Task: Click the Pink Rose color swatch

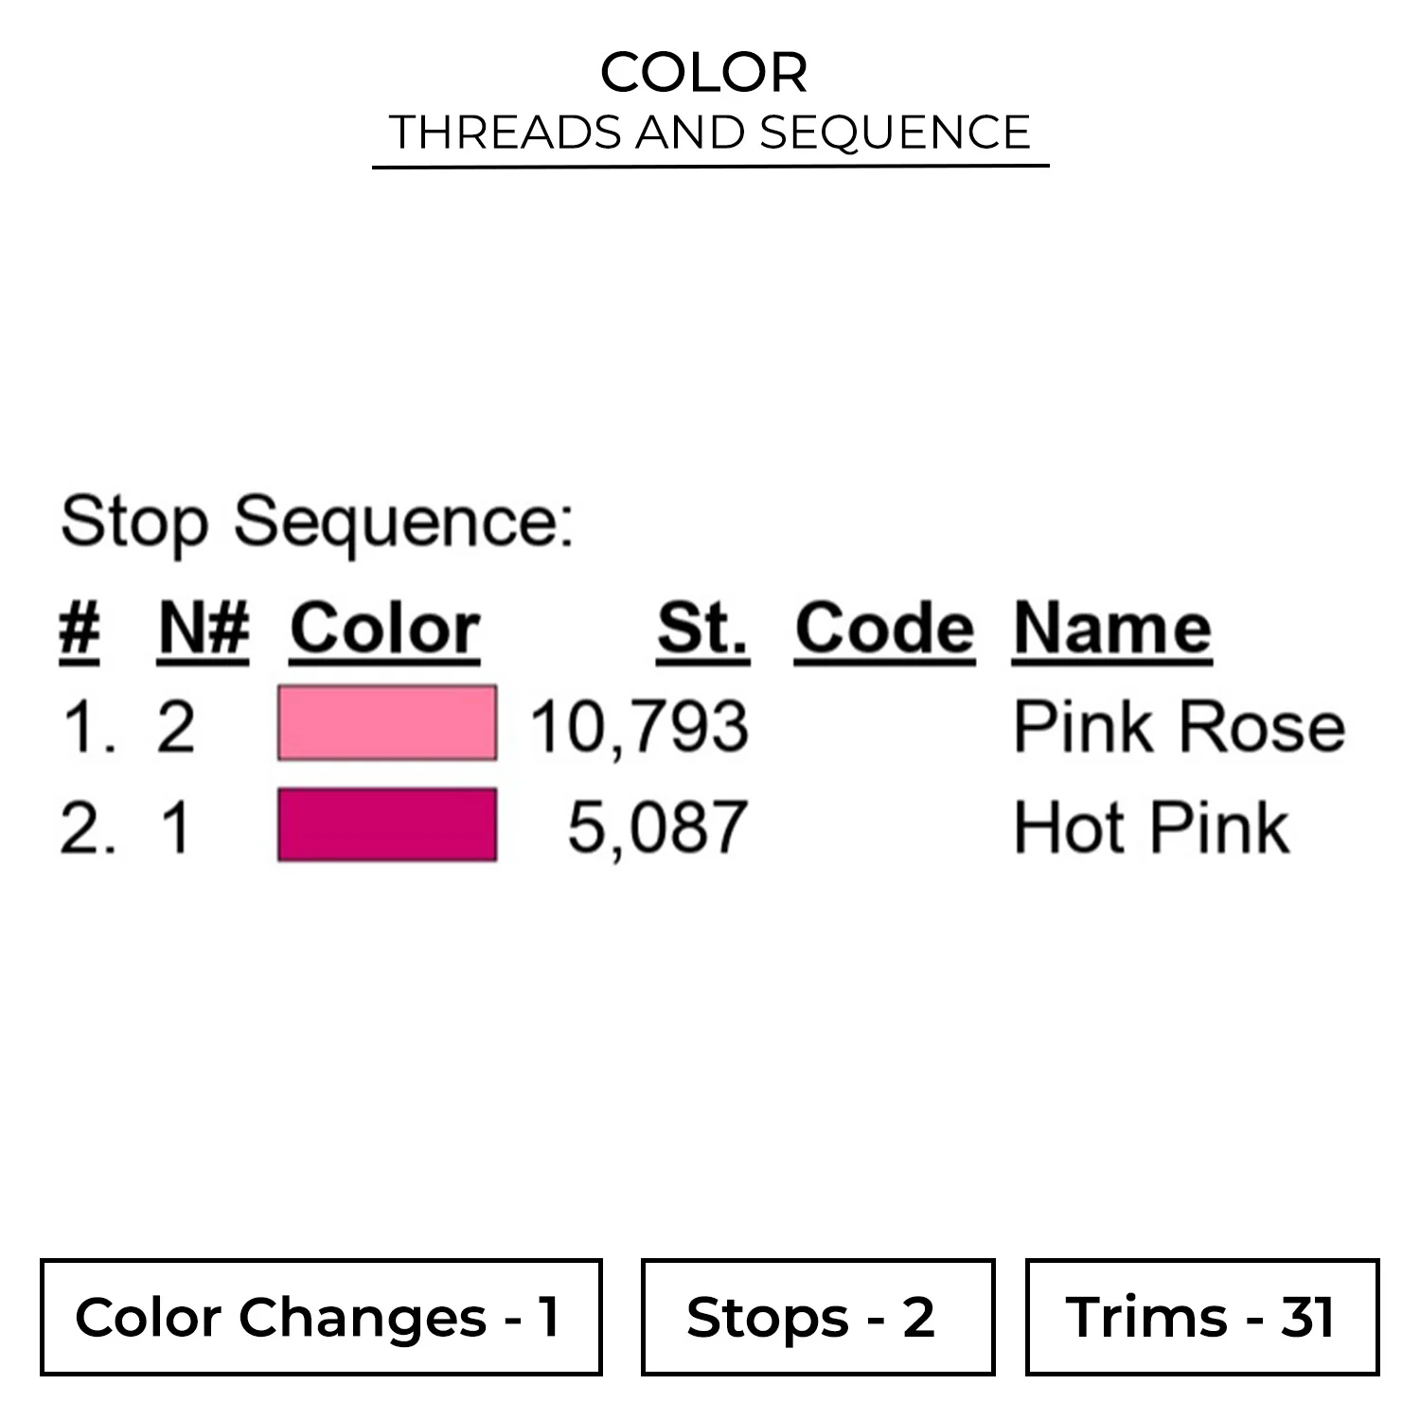Action: pyautogui.click(x=386, y=723)
